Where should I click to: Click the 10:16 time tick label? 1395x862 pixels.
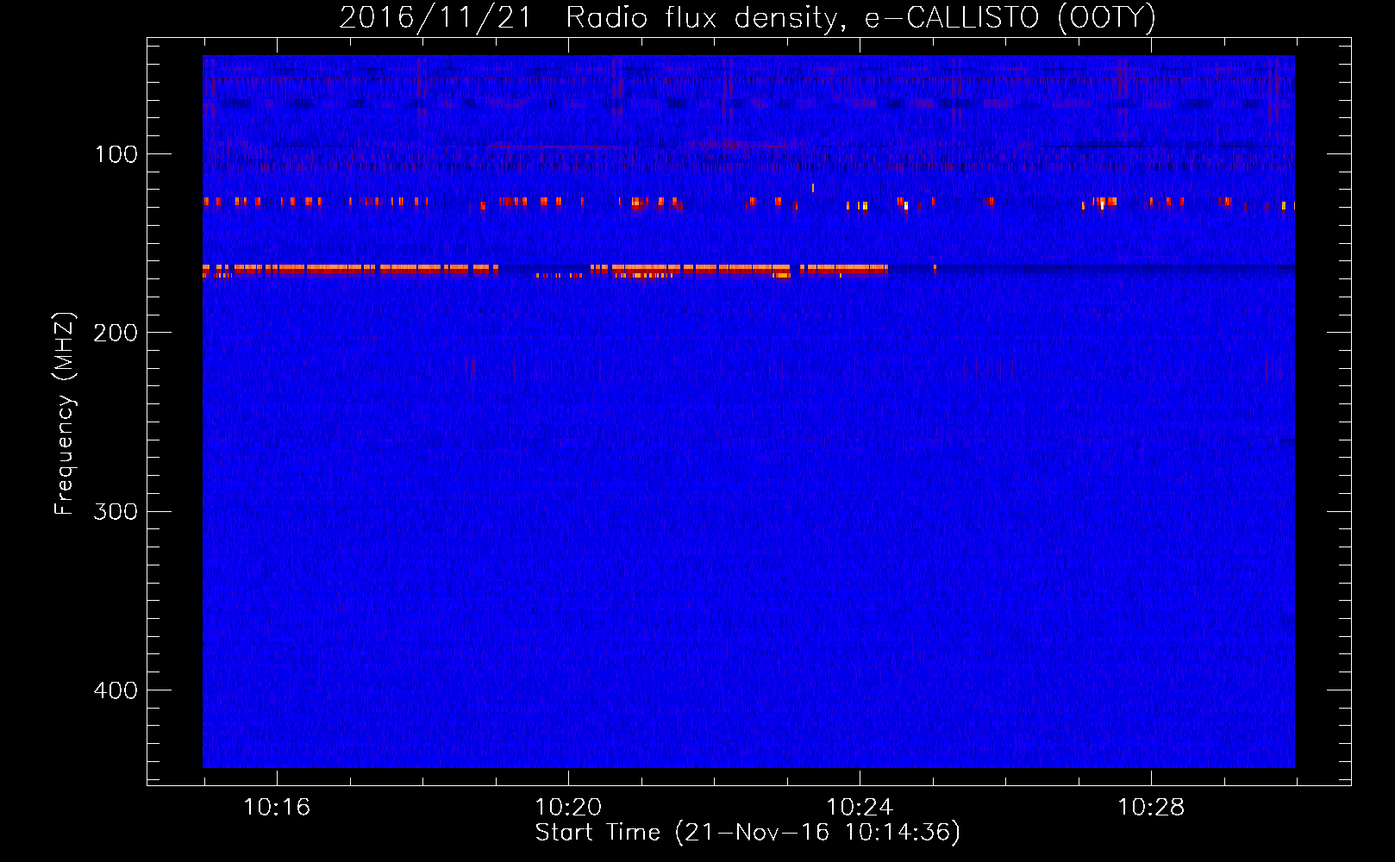click(x=276, y=807)
